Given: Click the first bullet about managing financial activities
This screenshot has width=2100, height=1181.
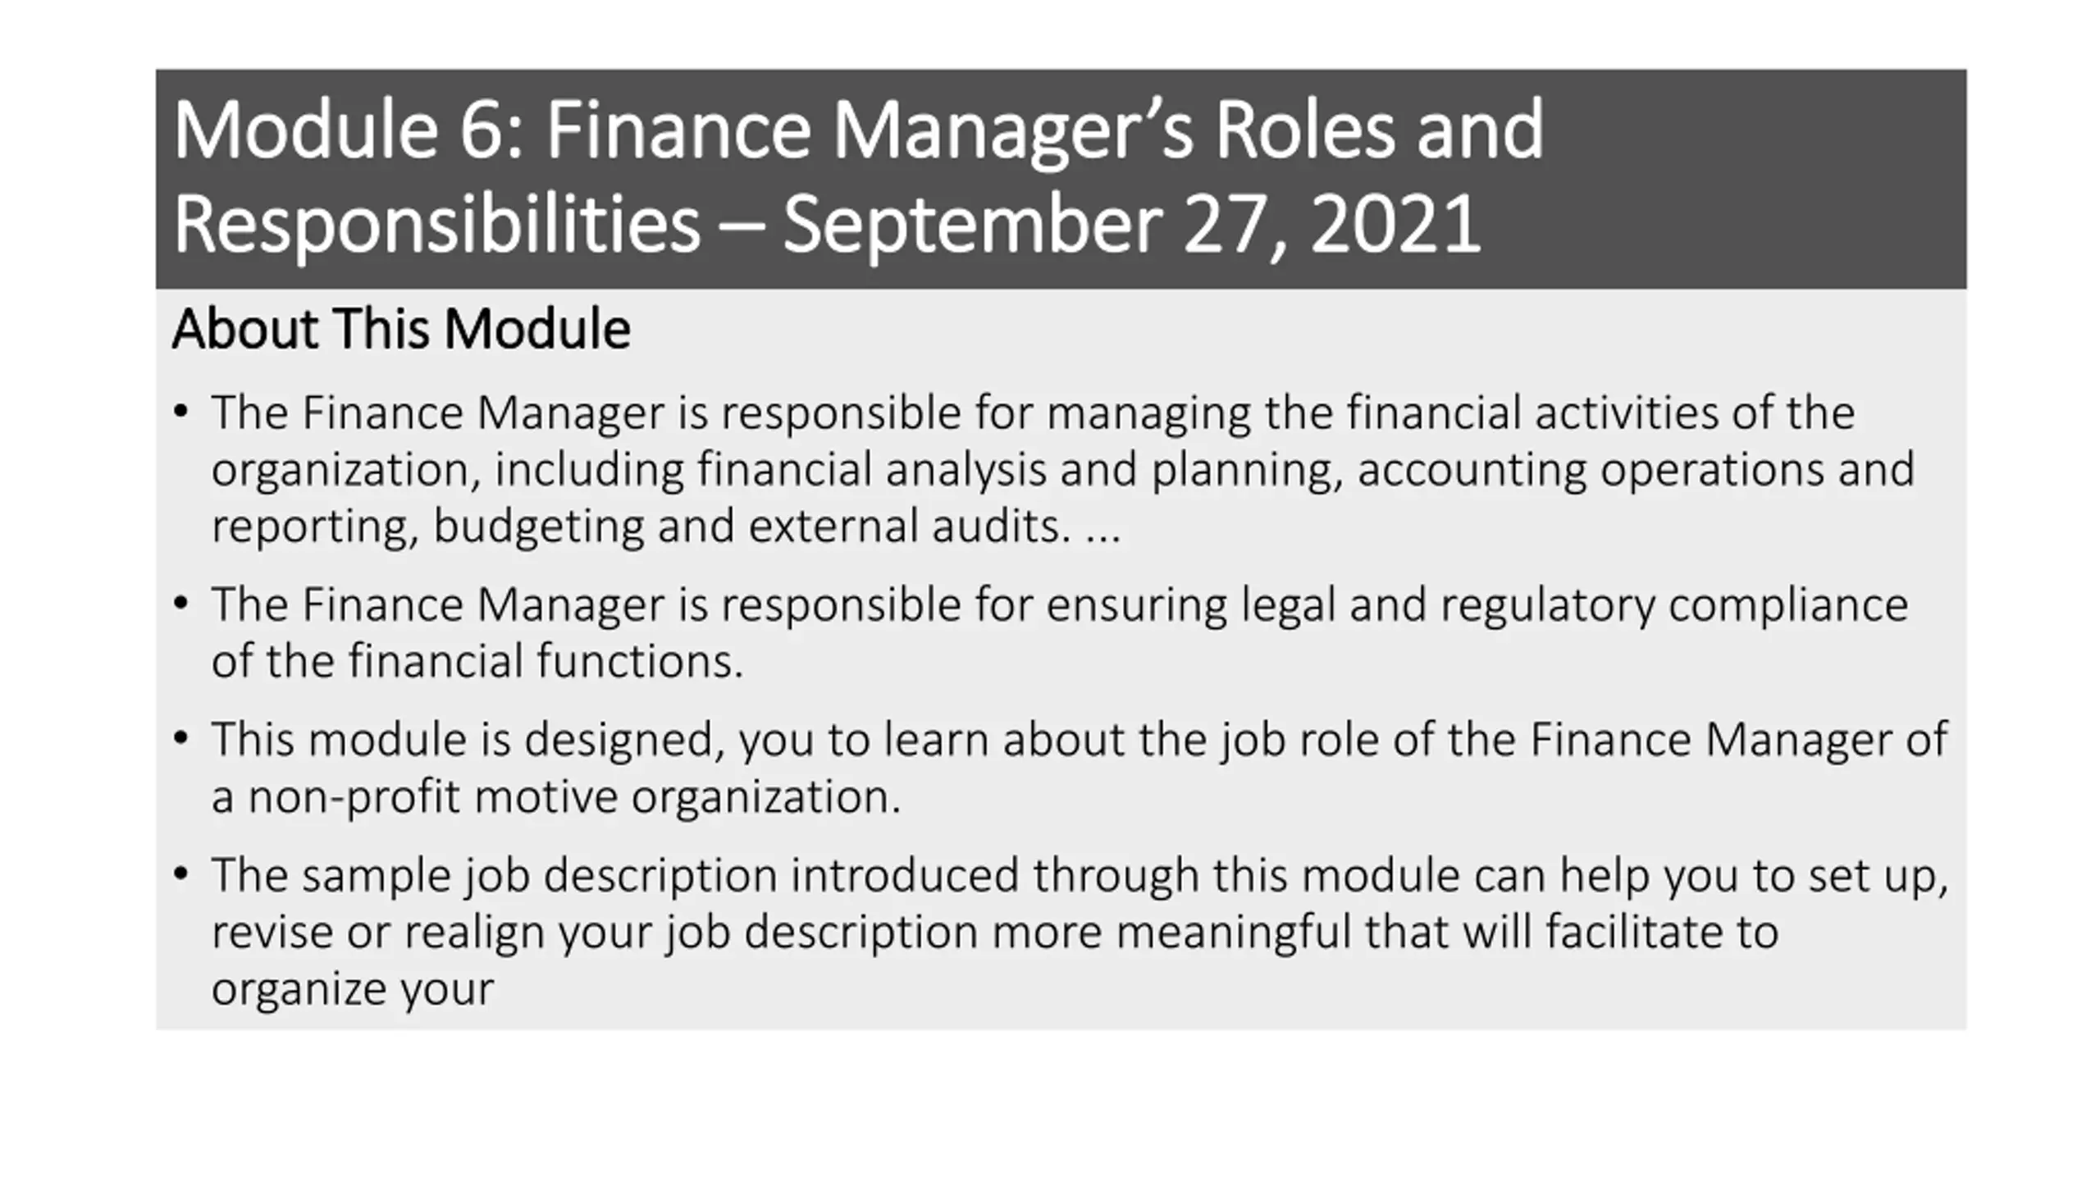Looking at the screenshot, I should 1032,413.
